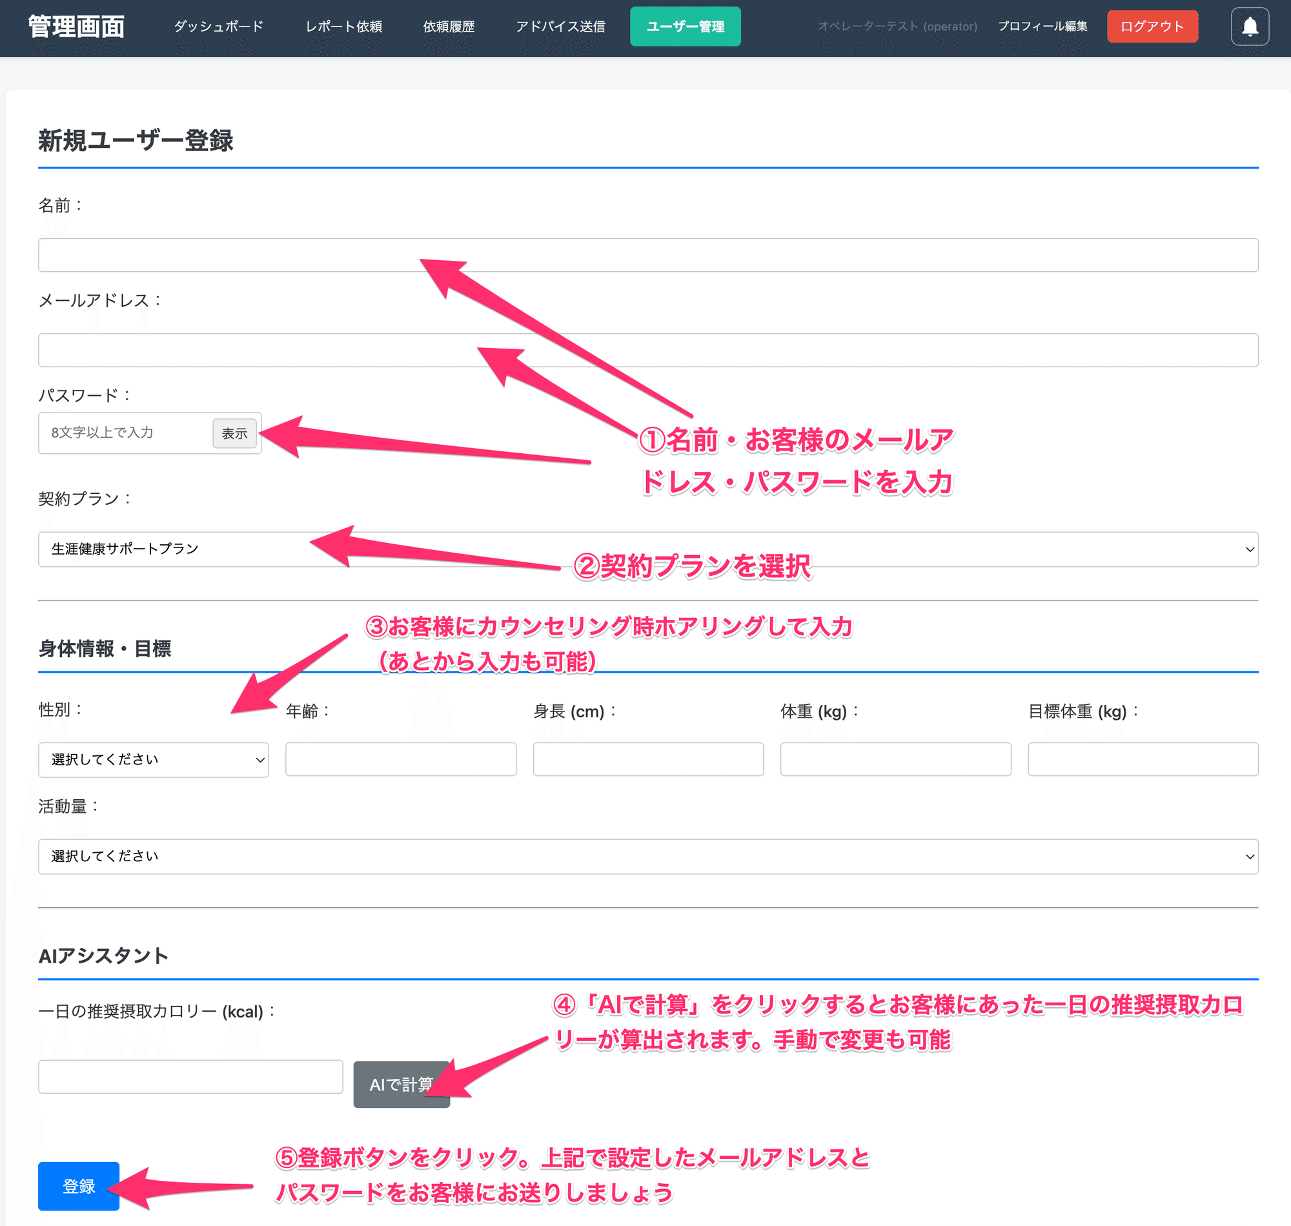1291x1226 pixels.
Task: Open the アドバイス送信 page
Action: [x=560, y=26]
